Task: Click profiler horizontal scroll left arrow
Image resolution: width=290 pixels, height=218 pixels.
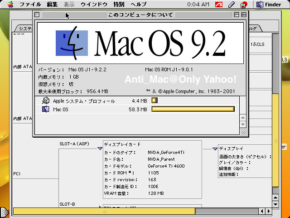Action: coord(262,211)
